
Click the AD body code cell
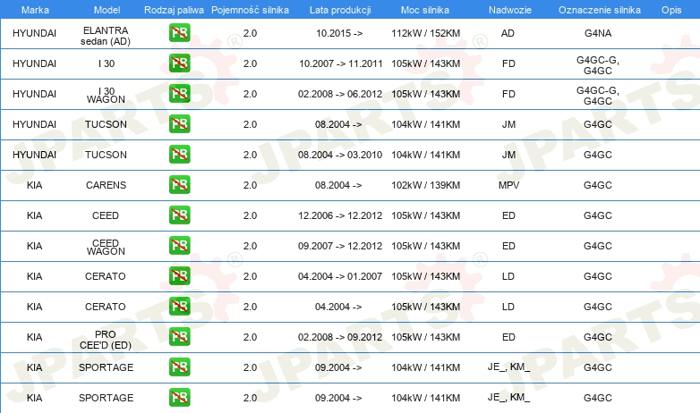[x=508, y=33]
